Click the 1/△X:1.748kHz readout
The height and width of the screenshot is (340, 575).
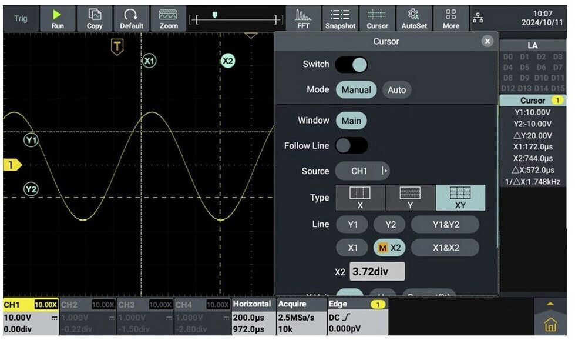pyautogui.click(x=533, y=182)
